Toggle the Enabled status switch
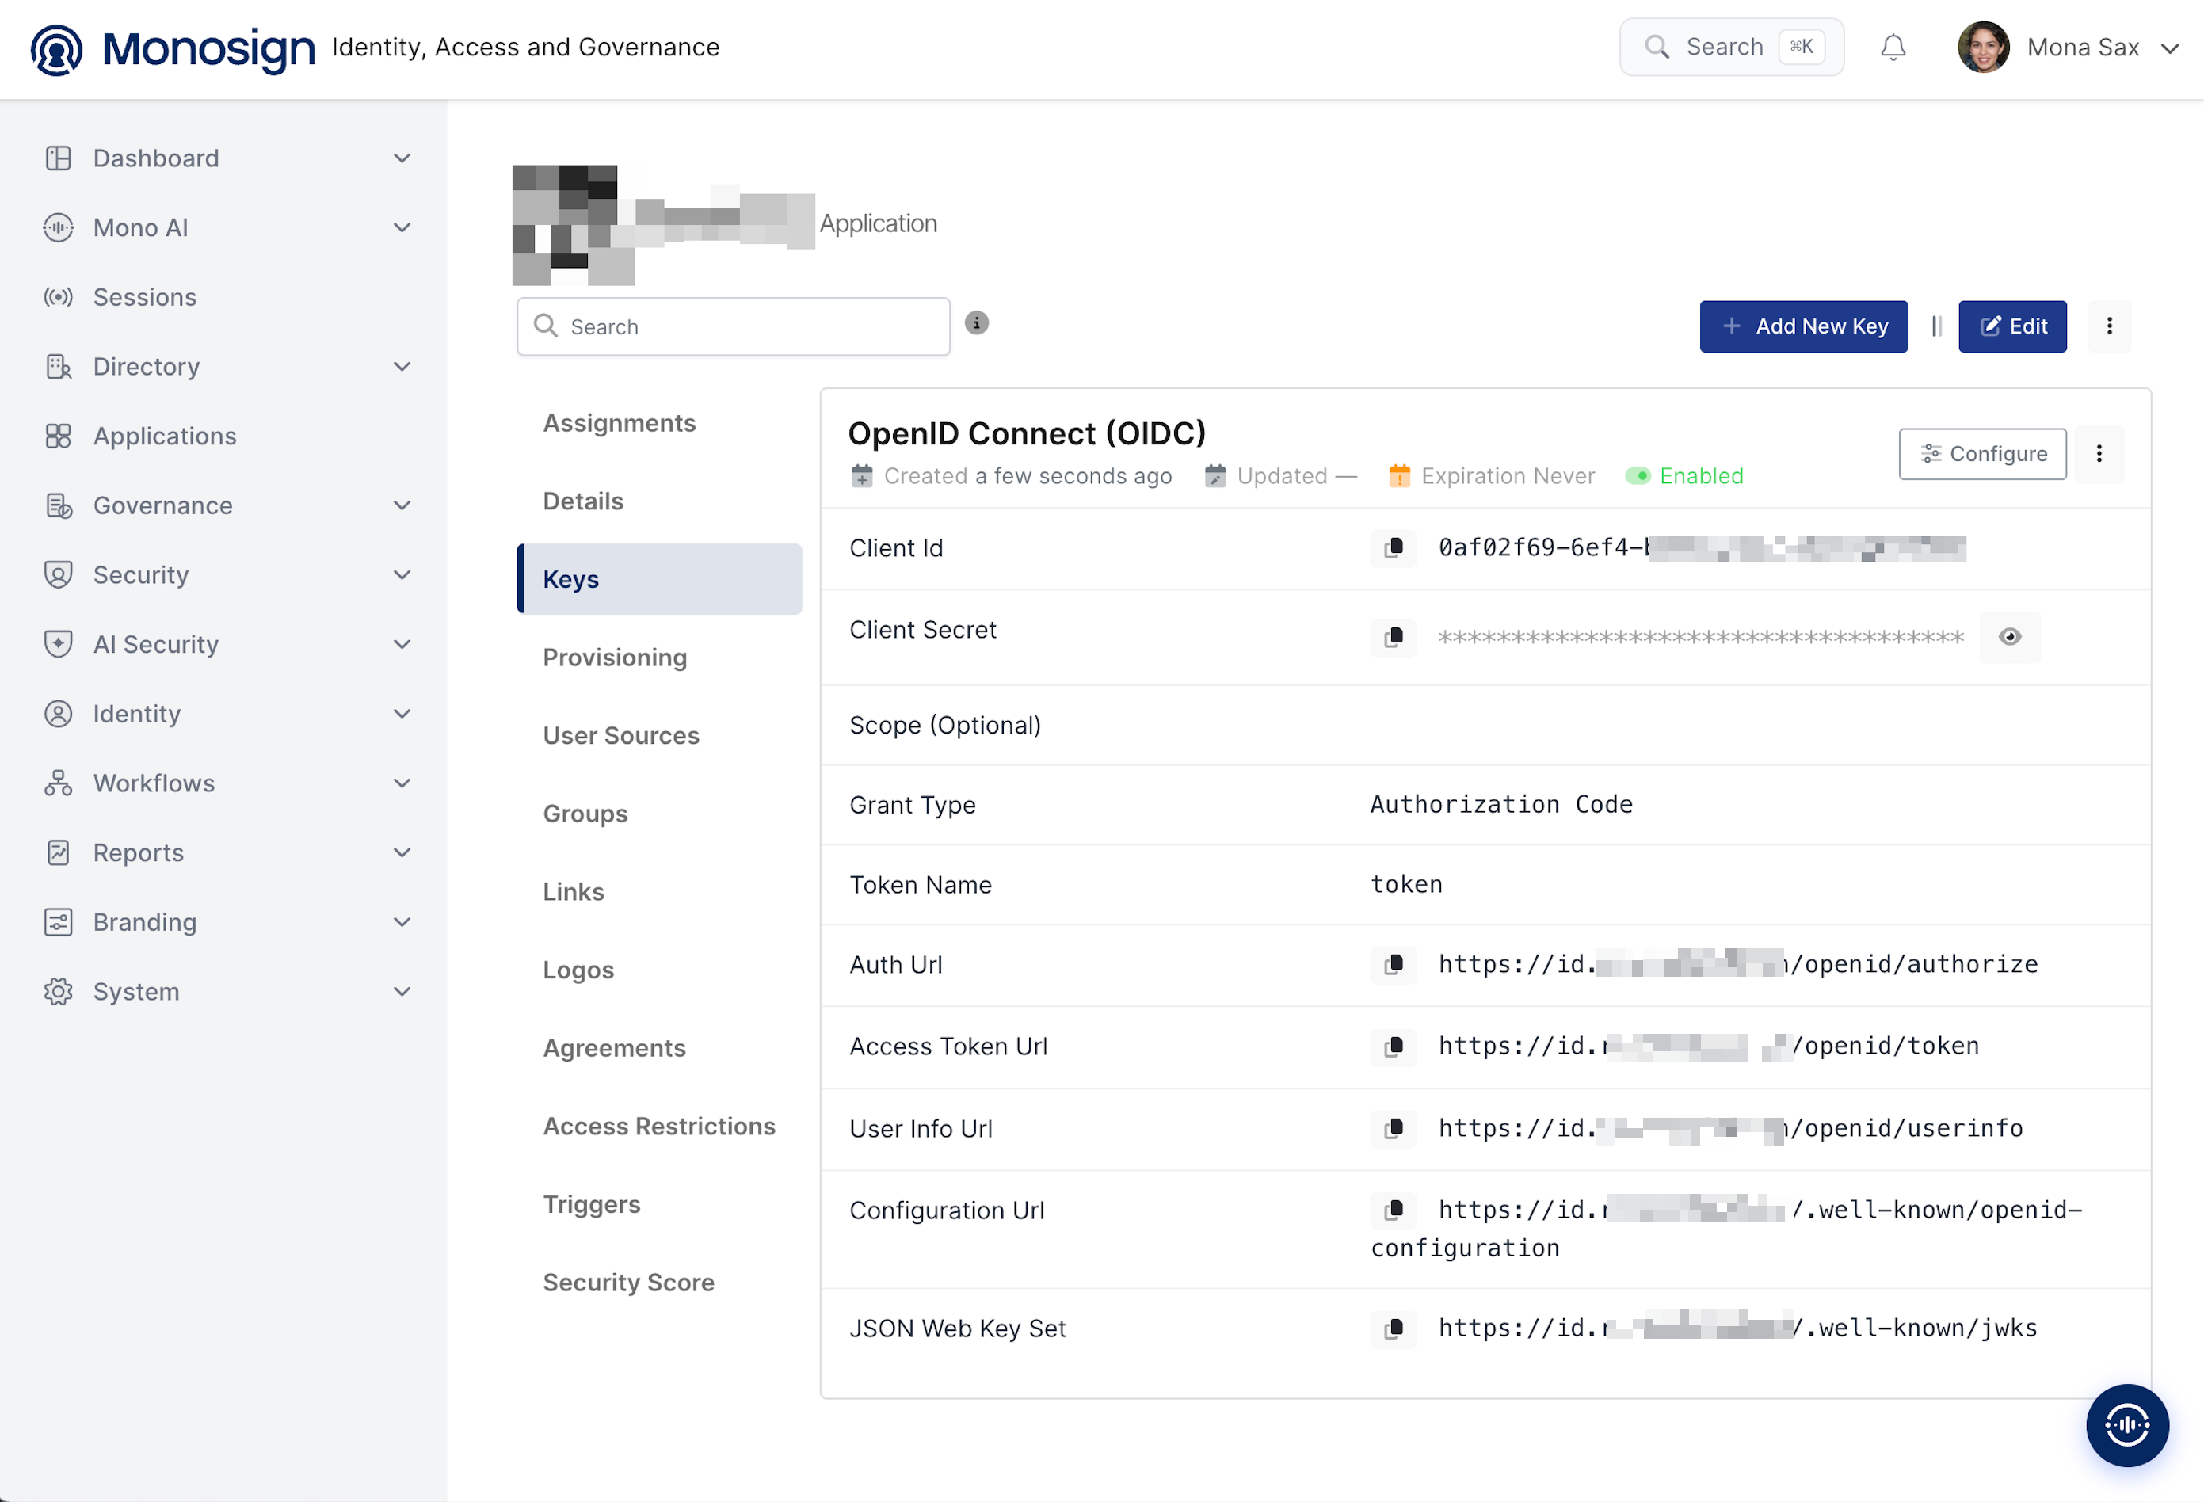Image resolution: width=2204 pixels, height=1502 pixels. (x=1638, y=476)
